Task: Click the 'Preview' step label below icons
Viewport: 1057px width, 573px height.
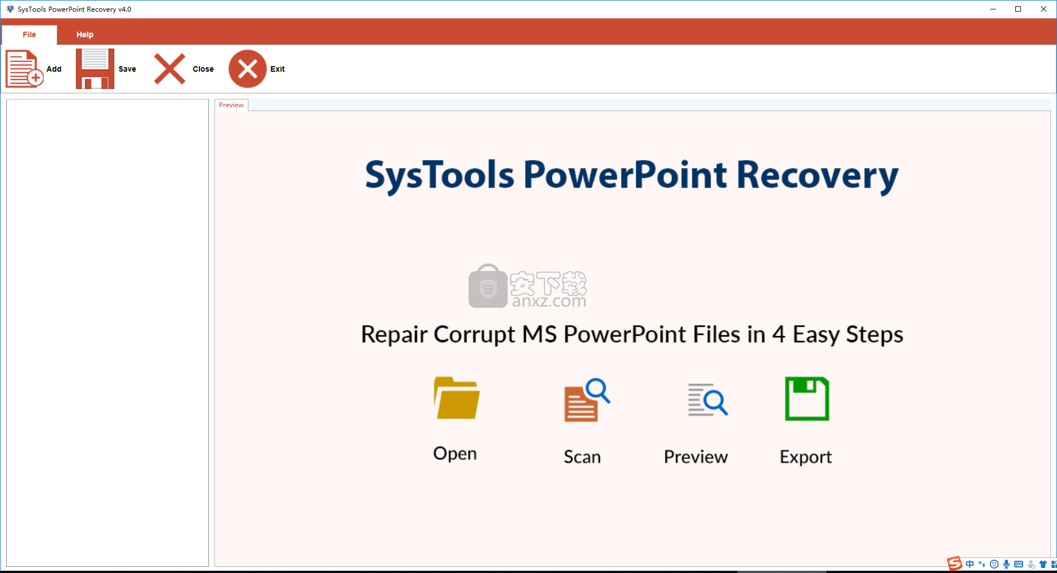Action: pos(696,457)
